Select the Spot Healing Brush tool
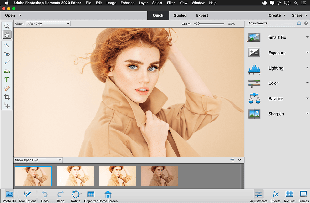Image resolution: width=310 pixels, height=203 pixels. point(7,88)
